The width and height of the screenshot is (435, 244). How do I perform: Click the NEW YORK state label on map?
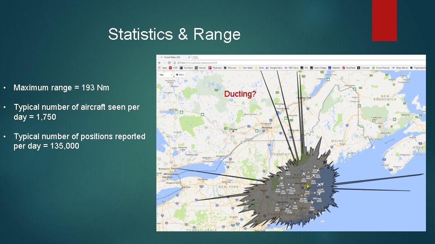tap(228, 187)
